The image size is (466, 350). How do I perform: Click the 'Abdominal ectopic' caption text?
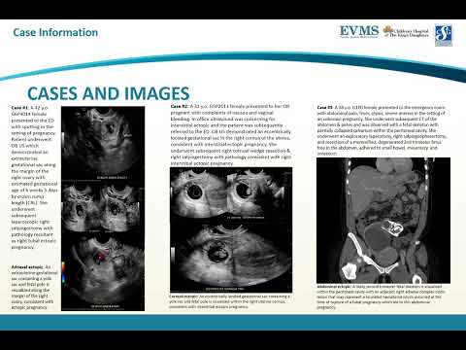382,297
